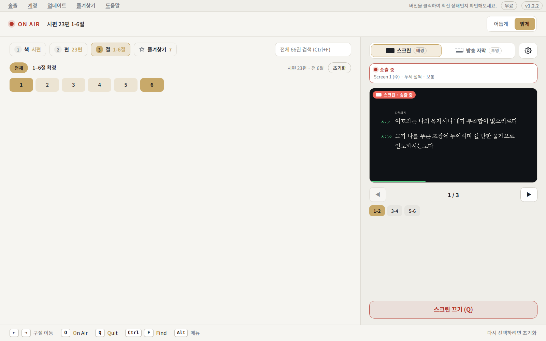Select verse 2 button

pyautogui.click(x=47, y=85)
